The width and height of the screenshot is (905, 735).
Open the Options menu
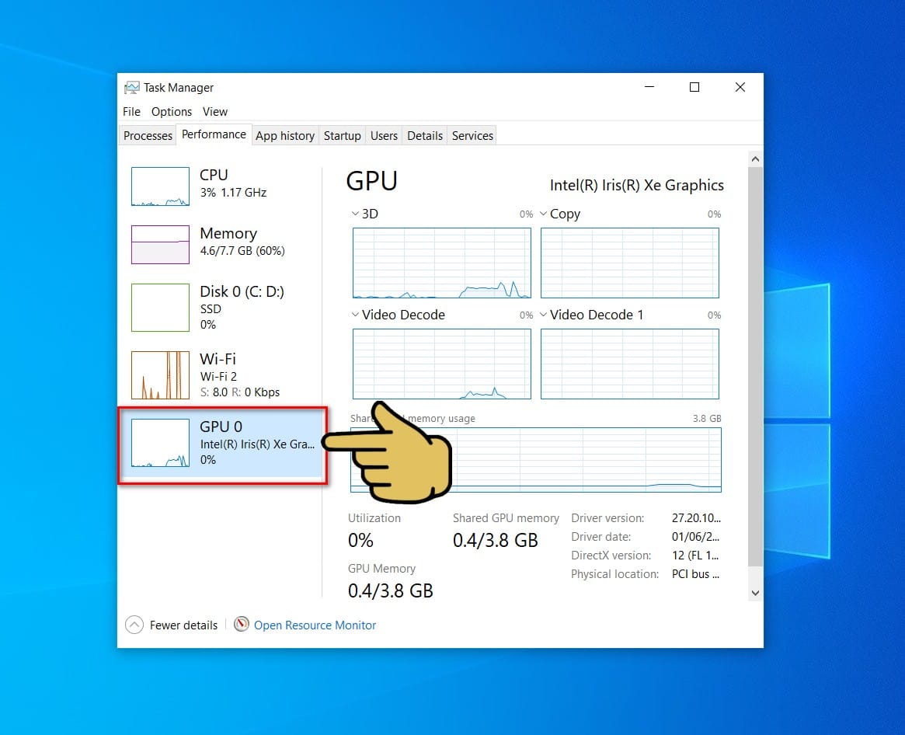(172, 111)
